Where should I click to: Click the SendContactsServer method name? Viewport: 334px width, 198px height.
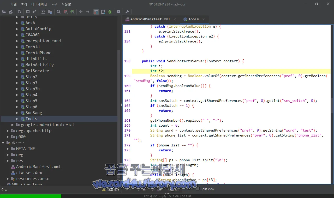186,61
